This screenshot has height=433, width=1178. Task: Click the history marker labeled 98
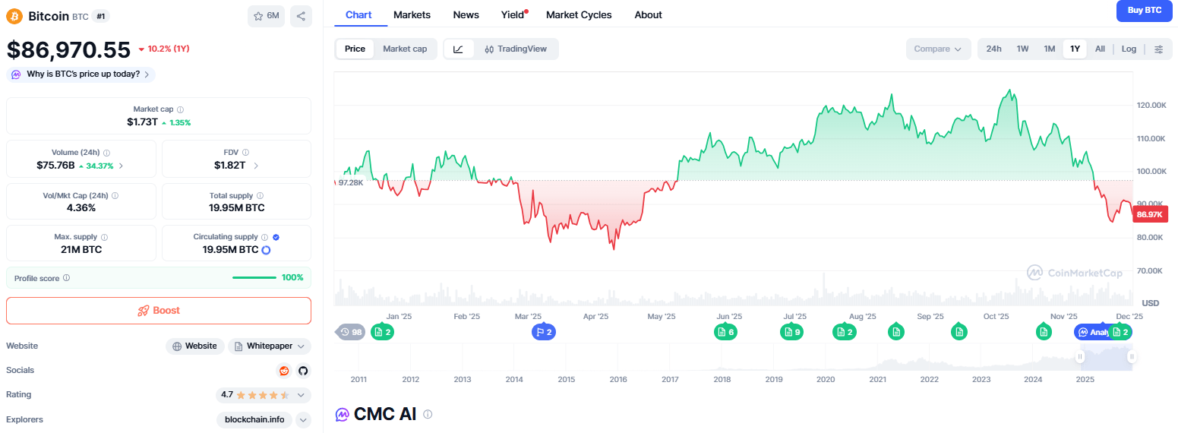[x=350, y=332]
